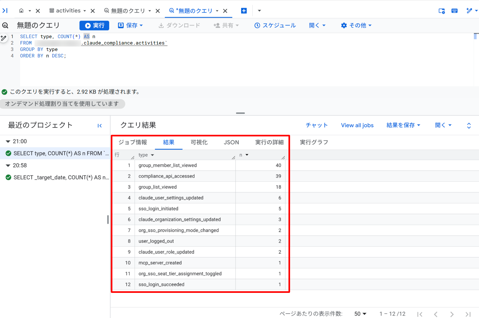
Task: Open the その他 settings menu
Action: point(356,25)
